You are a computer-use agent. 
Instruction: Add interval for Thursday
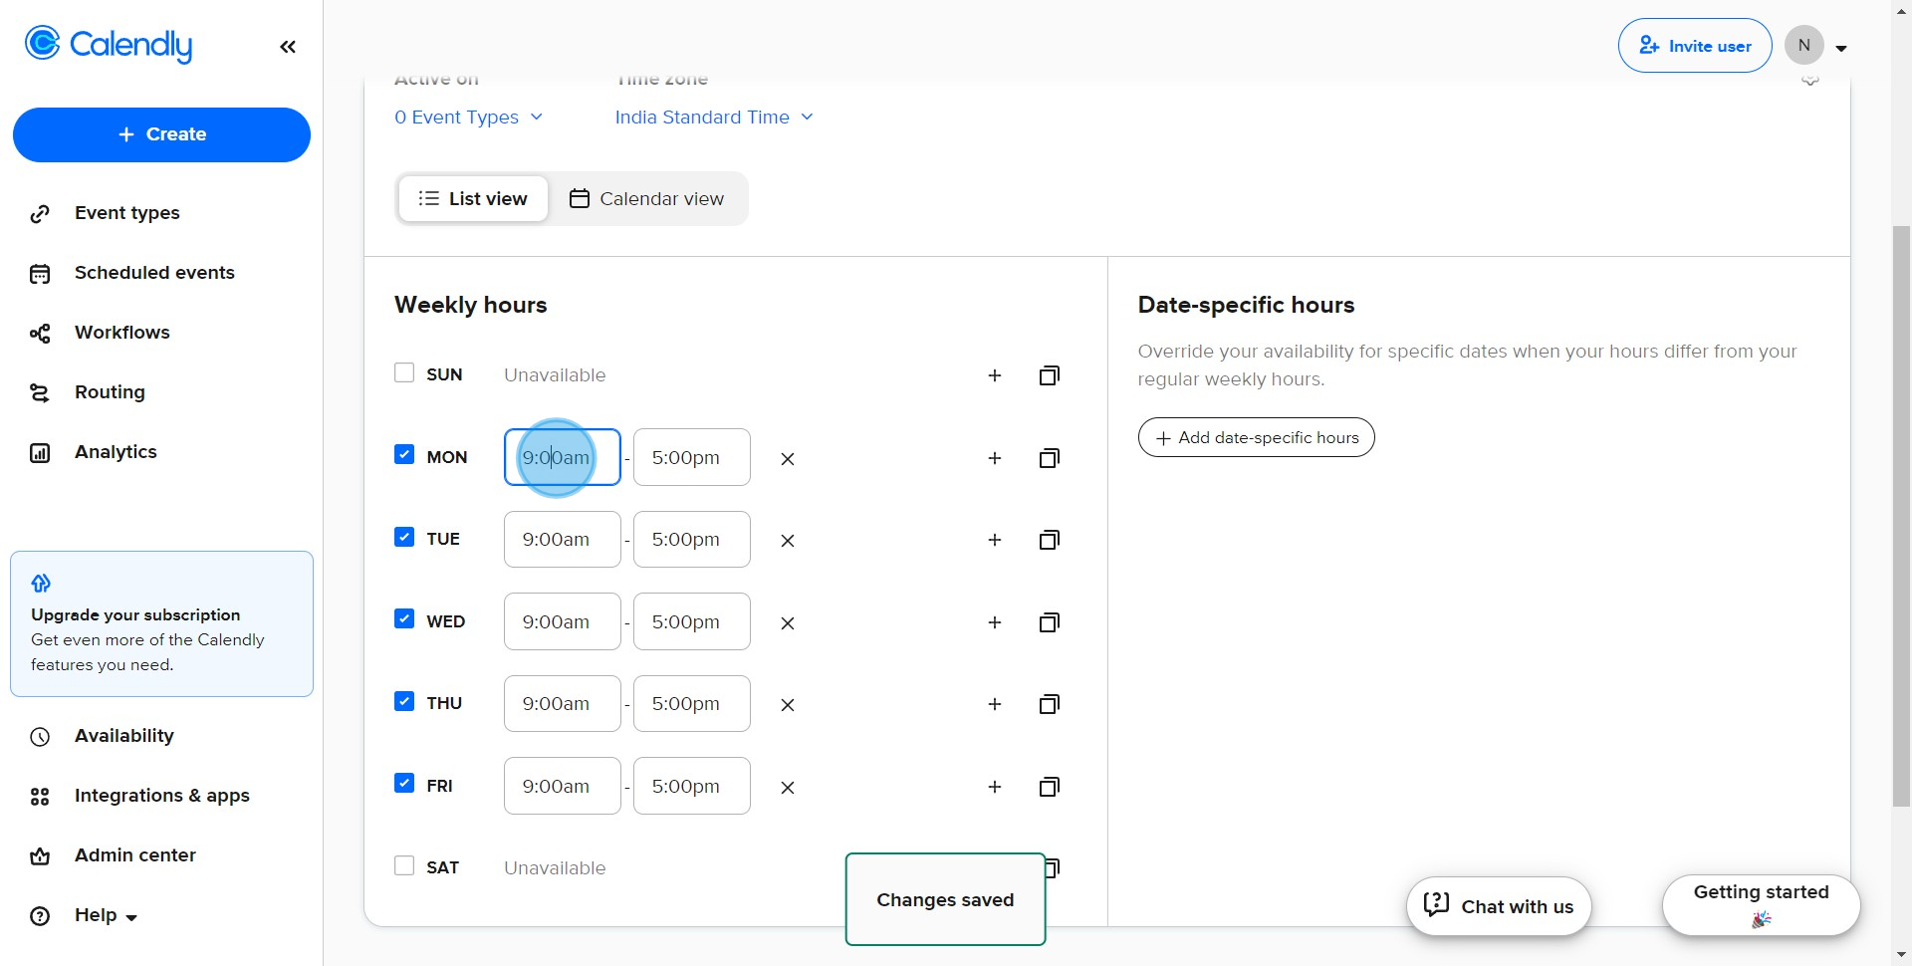click(994, 704)
